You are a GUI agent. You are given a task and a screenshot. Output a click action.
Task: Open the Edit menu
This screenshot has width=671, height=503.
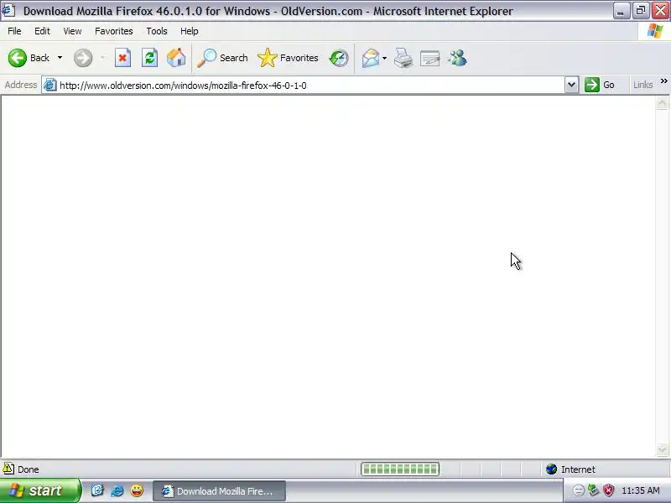tap(42, 31)
